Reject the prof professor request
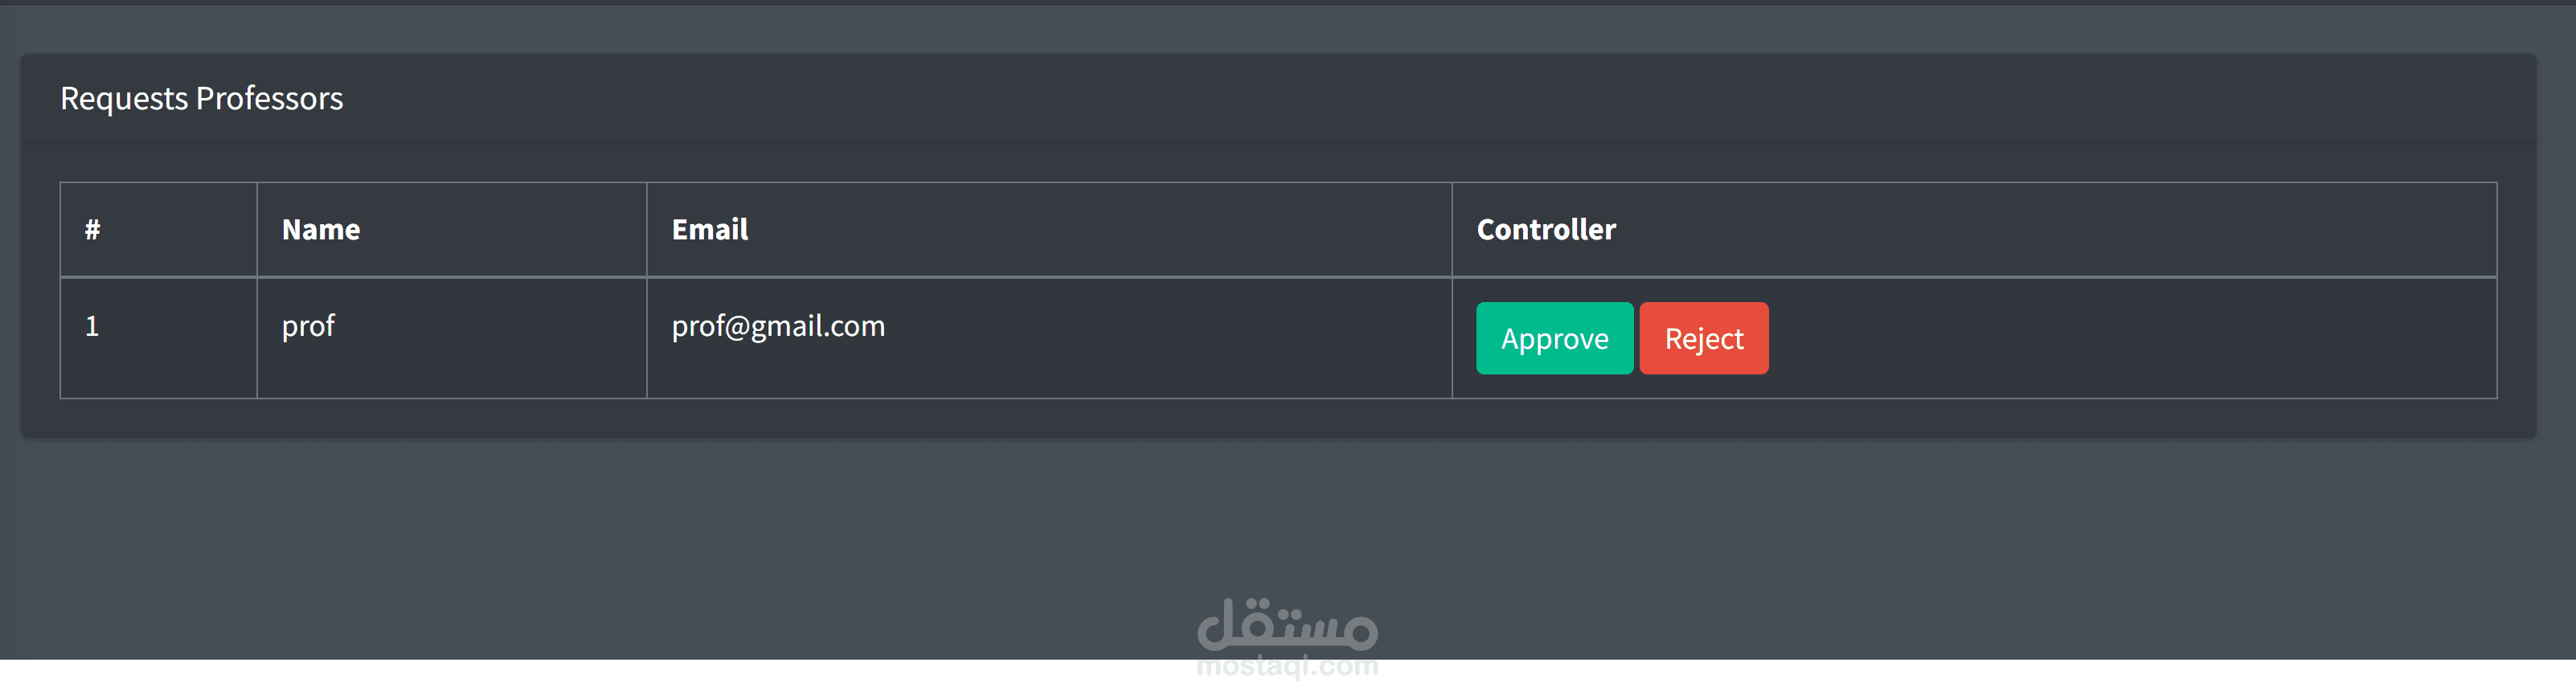This screenshot has height=695, width=2576. (x=1703, y=338)
